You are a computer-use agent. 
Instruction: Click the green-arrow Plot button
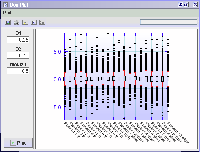point(18,143)
